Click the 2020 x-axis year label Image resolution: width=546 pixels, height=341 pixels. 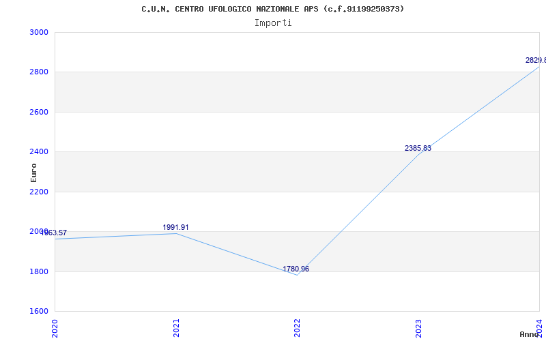point(55,328)
